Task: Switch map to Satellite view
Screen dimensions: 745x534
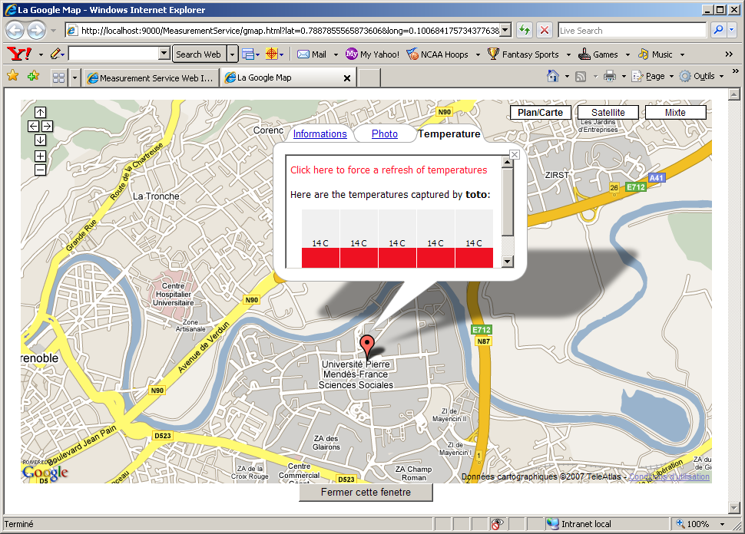Action: click(x=608, y=113)
